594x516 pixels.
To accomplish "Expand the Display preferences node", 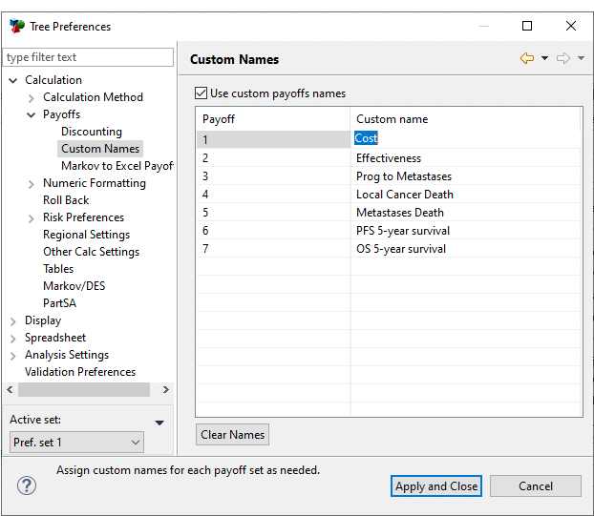I will pos(13,321).
